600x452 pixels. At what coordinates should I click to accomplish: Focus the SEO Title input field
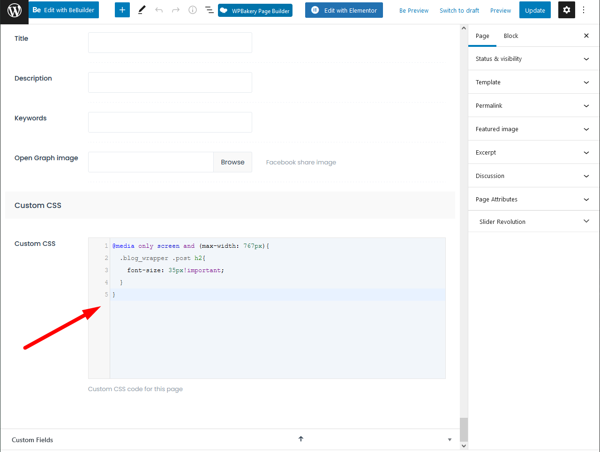tap(170, 43)
